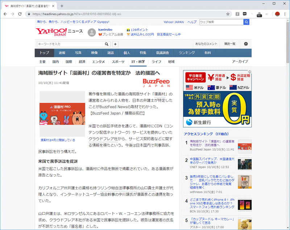Viewport: 290px width, 230px height.
Task: Click the 漫画村は4月に閉鎖している caption link
Action: tap(58, 140)
